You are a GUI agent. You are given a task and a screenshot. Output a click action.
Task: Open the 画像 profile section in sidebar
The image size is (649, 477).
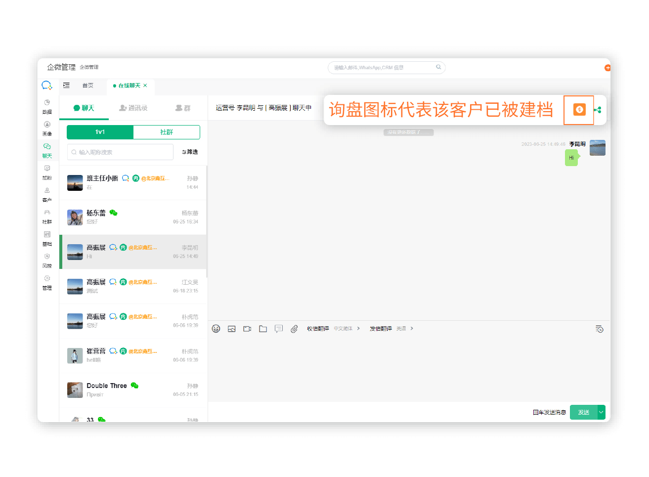tap(47, 129)
